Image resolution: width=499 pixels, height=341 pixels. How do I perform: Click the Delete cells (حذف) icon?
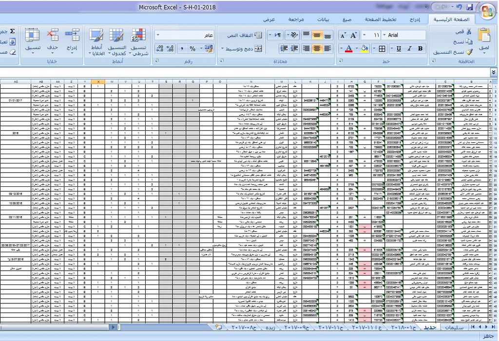[x=53, y=35]
